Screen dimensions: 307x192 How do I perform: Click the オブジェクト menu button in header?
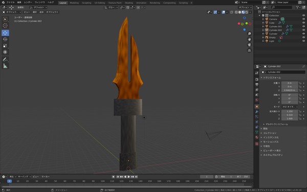(52, 12)
